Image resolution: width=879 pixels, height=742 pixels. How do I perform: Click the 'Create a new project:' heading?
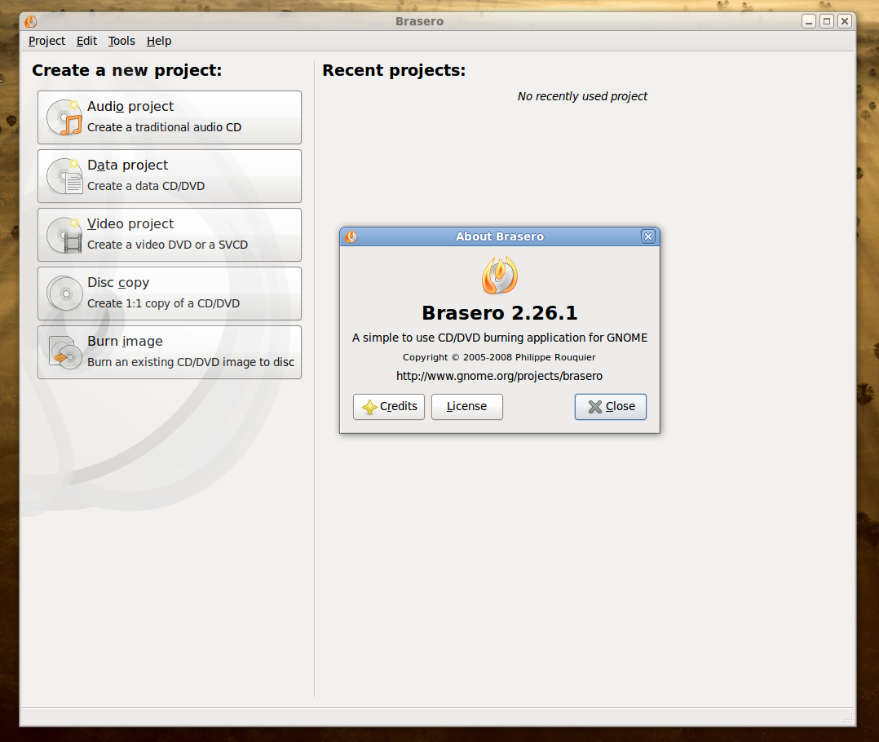coord(126,71)
